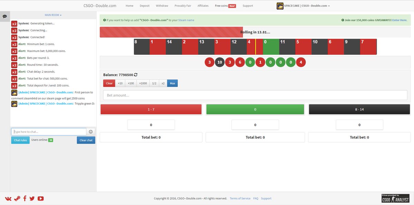Add +100 to the bet
Screen dimensions: 414x205
coord(131,83)
